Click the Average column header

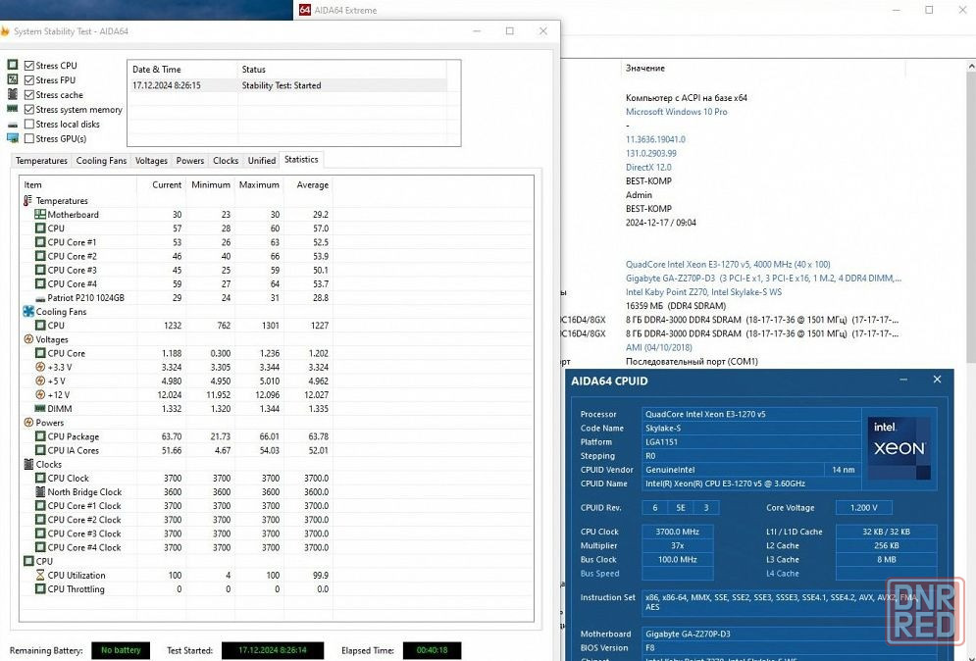pyautogui.click(x=309, y=184)
